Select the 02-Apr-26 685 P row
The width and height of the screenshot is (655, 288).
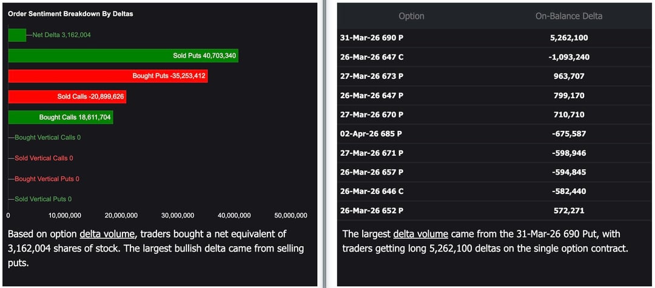[x=494, y=133]
